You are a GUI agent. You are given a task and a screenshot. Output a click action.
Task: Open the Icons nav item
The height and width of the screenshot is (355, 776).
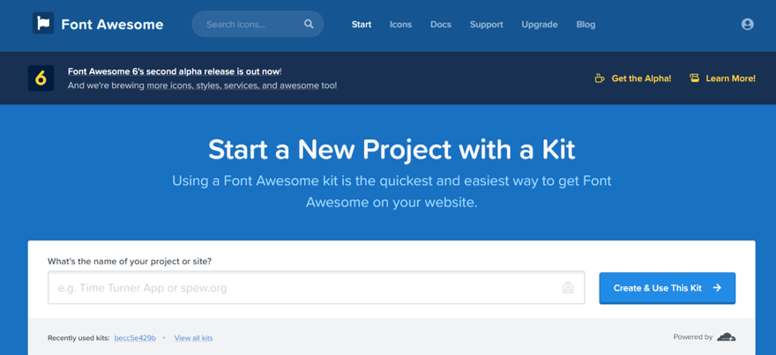400,25
